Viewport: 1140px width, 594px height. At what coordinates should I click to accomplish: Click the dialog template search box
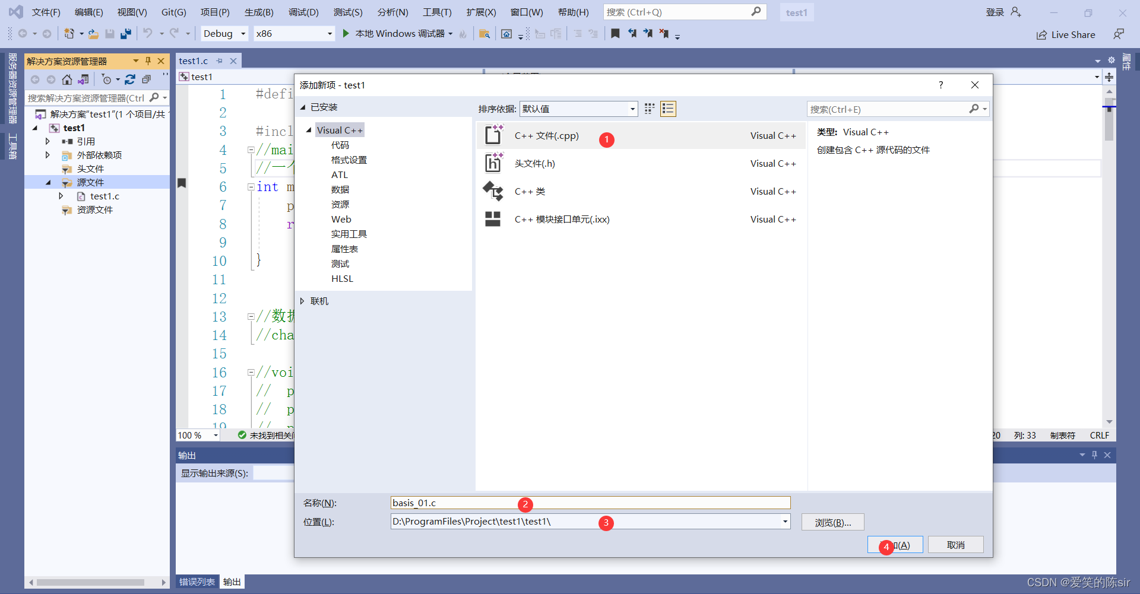coord(889,109)
